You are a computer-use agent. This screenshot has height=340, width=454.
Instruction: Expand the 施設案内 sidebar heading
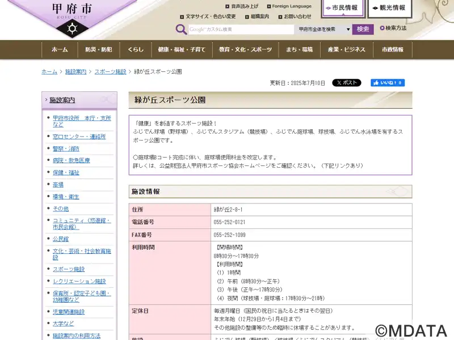pos(62,100)
